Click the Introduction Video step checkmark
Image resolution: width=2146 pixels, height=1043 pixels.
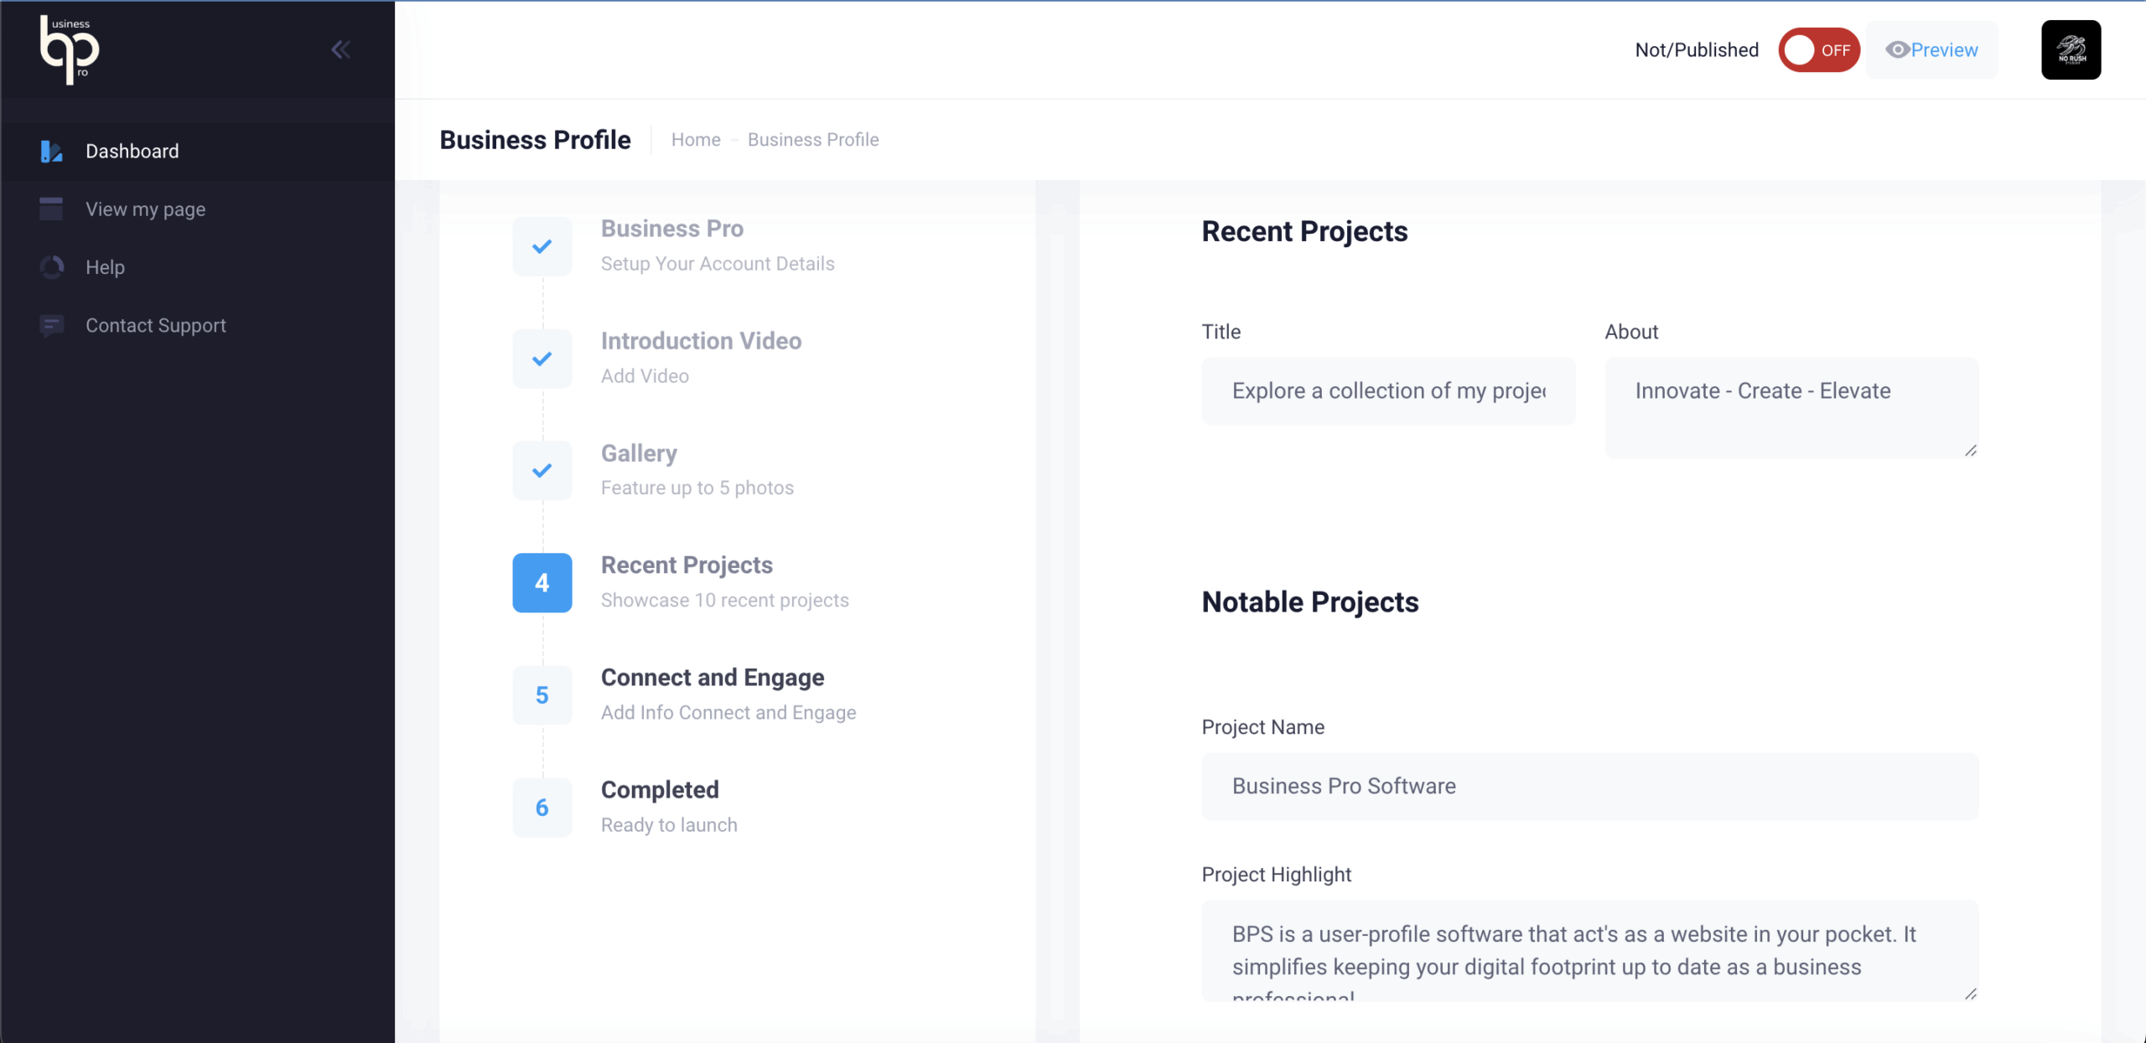(x=542, y=359)
